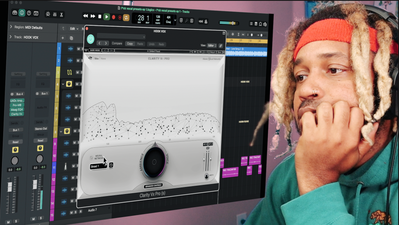Image resolution: width=399 pixels, height=225 pixels.
Task: Open the Stereo Out output slot
Action: coord(41,129)
